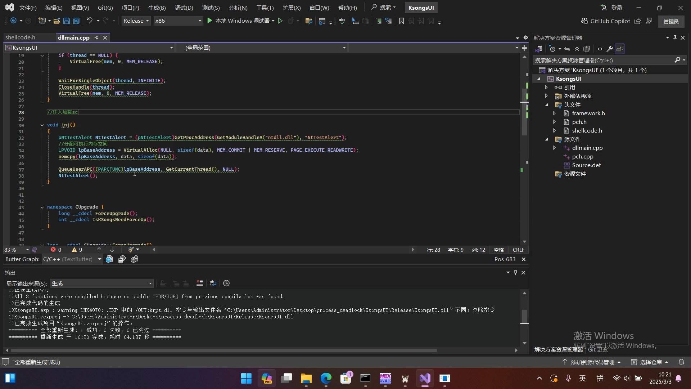Open the 调试(D) debug menu
This screenshot has width=691, height=389.
pos(184,8)
